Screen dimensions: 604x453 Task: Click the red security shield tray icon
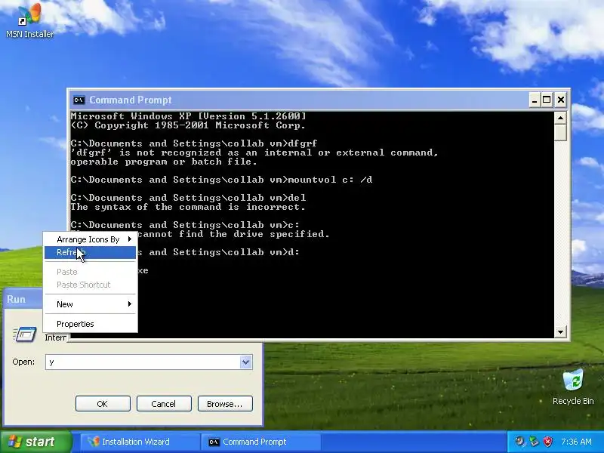point(547,442)
